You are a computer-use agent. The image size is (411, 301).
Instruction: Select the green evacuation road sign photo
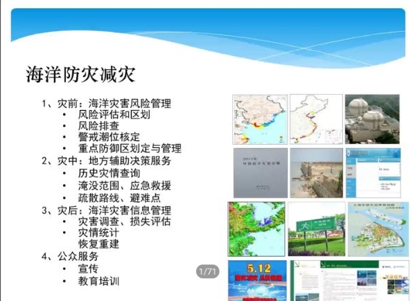pos(317,229)
